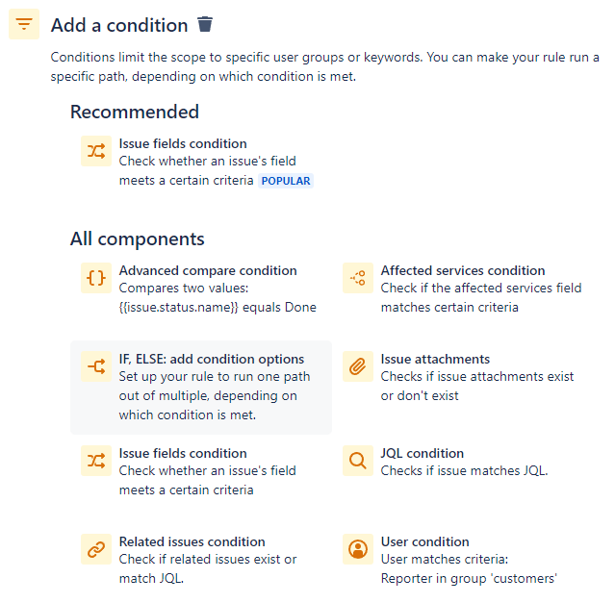Click the magnifier JQL condition icon

(x=358, y=461)
